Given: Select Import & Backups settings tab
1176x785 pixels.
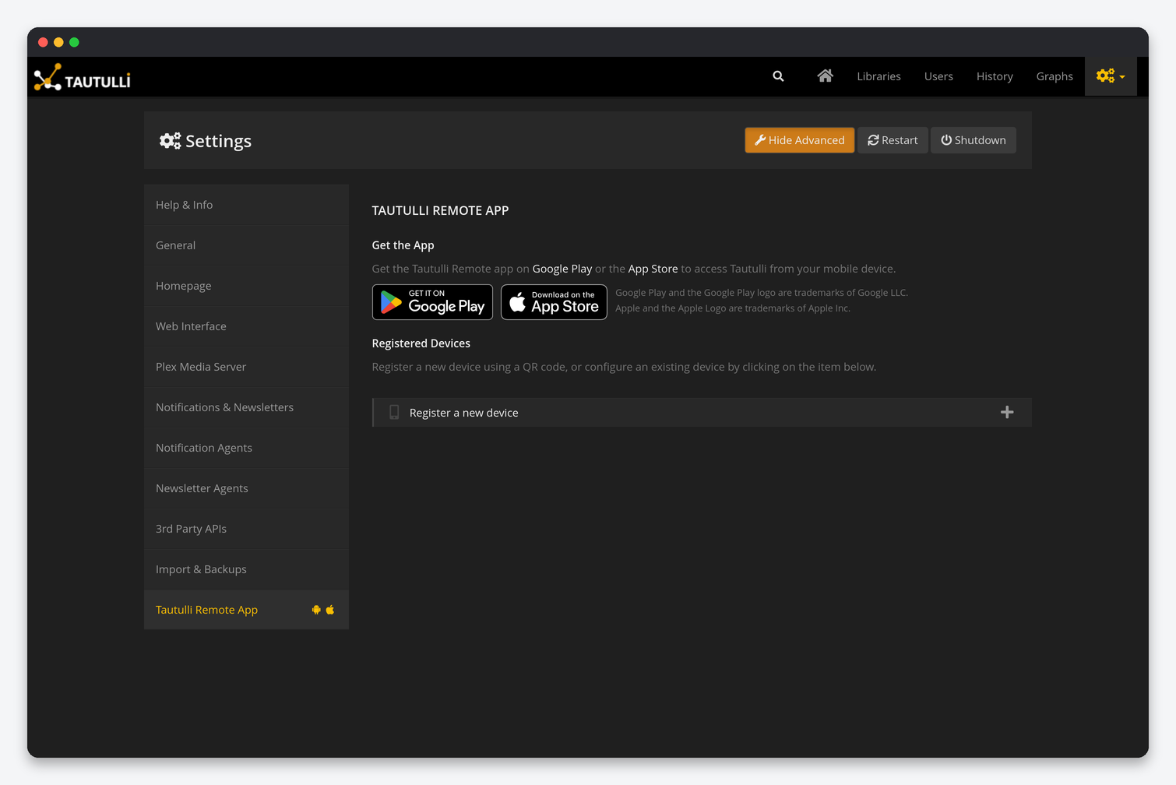Looking at the screenshot, I should (246, 569).
